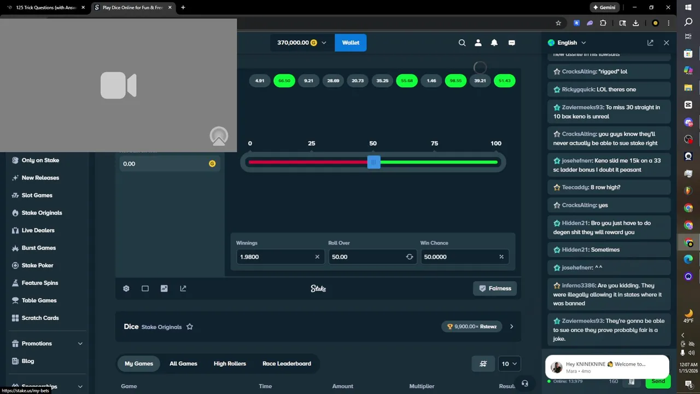
Task: Pop out the chat panel
Action: [650, 43]
